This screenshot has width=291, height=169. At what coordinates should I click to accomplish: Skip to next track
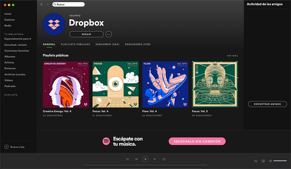coord(155,159)
